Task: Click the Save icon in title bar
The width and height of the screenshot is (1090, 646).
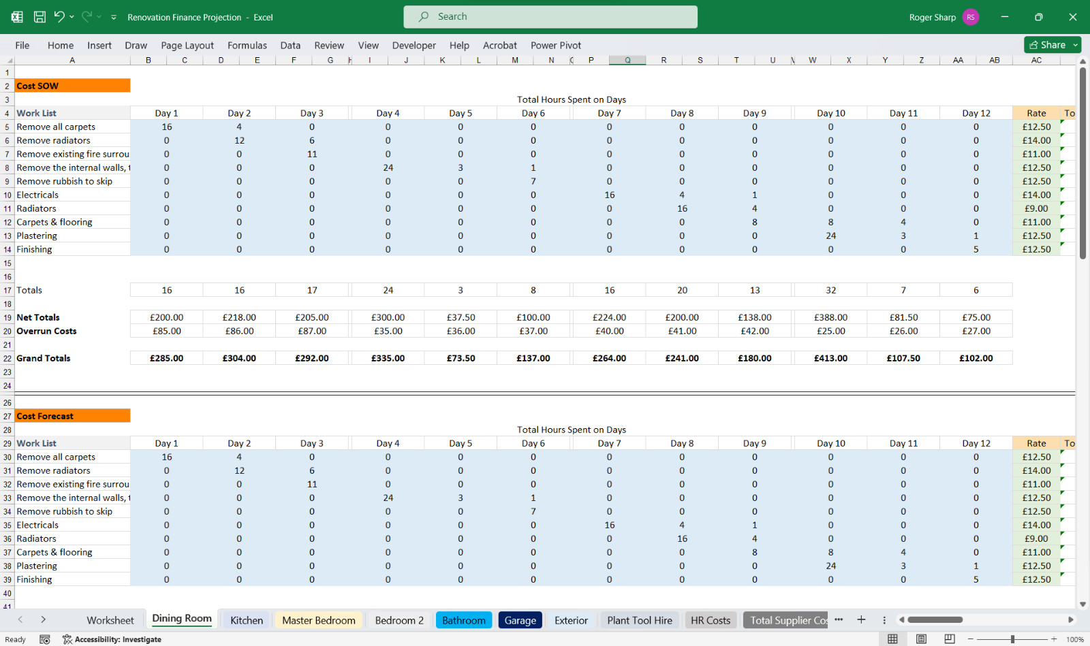Action: (x=40, y=17)
